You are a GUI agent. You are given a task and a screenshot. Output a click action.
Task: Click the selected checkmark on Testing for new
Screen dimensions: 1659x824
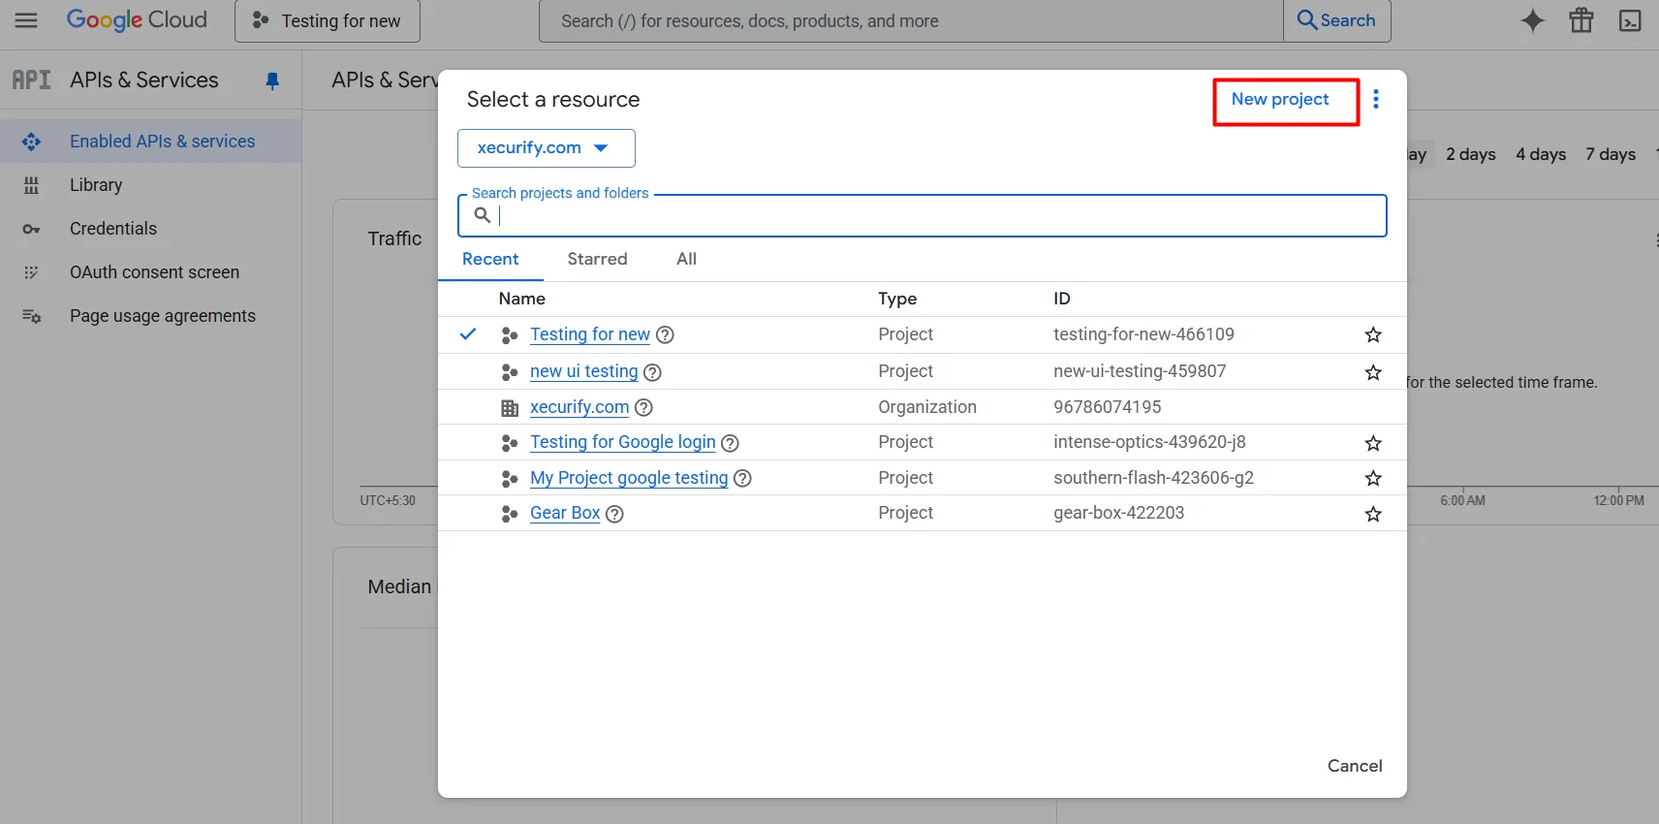tap(468, 333)
